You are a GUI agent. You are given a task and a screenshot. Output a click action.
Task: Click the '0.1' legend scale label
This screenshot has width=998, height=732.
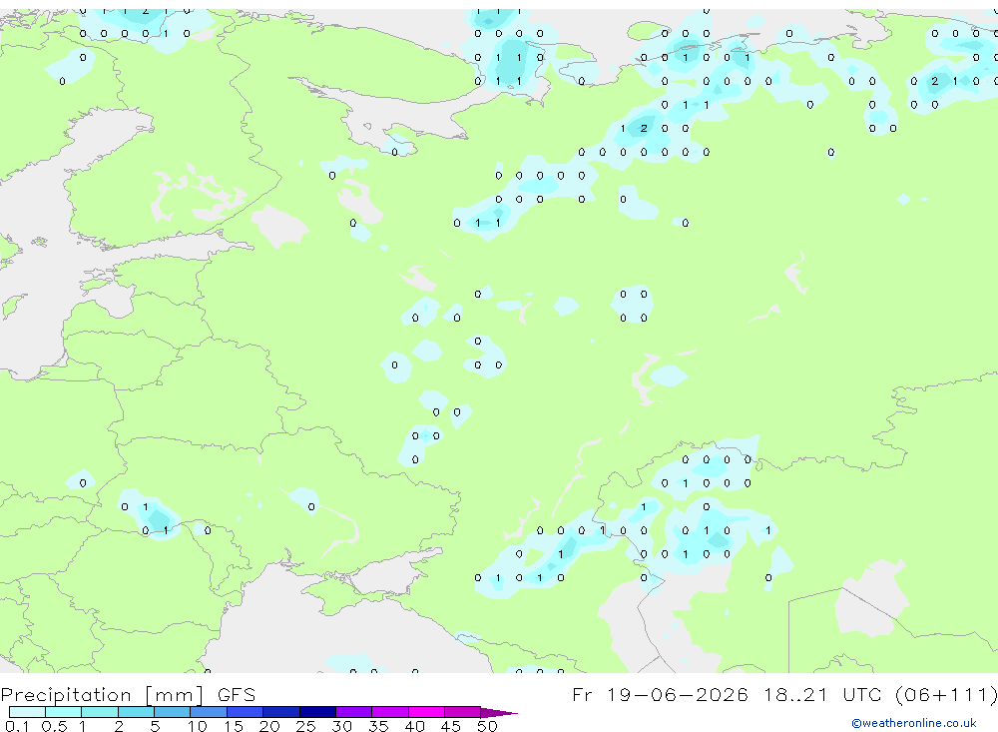pos(17,726)
